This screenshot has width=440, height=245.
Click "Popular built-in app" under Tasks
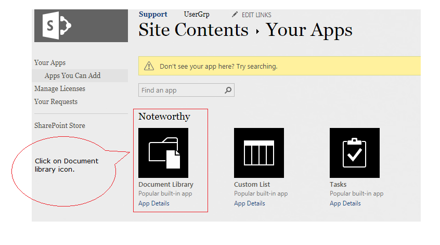pos(357,194)
